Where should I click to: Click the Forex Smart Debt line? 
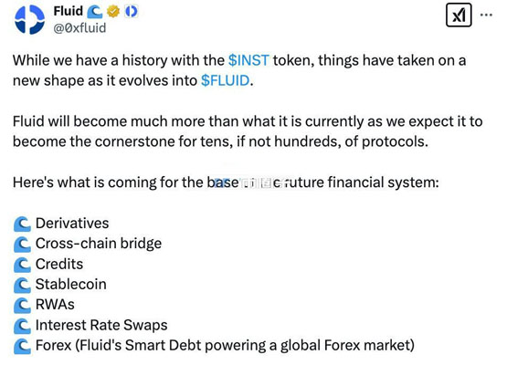click(x=225, y=345)
